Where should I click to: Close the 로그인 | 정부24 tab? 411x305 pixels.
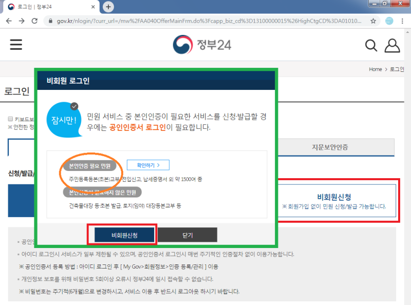[x=93, y=7]
